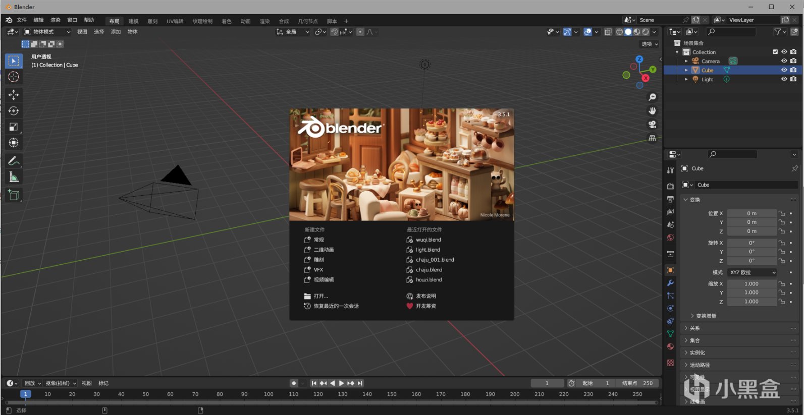Image resolution: width=804 pixels, height=415 pixels.
Task: Hide the Camera in viewport
Action: 784,61
